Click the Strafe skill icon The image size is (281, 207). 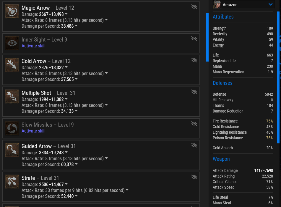click(x=12, y=181)
